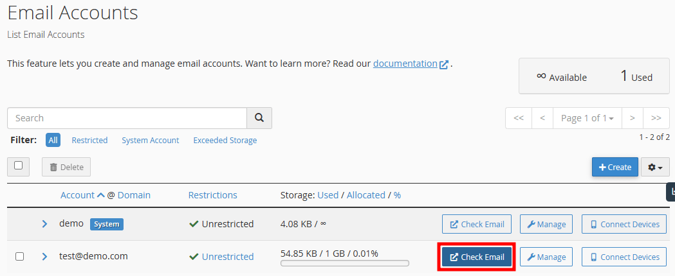Click Check Email for demo system account
Screen dimensions: 675x276
click(x=477, y=224)
